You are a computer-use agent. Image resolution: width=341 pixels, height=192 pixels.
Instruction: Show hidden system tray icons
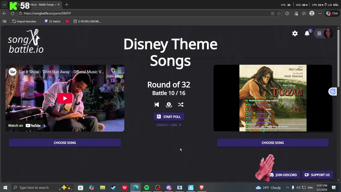[x=287, y=187]
